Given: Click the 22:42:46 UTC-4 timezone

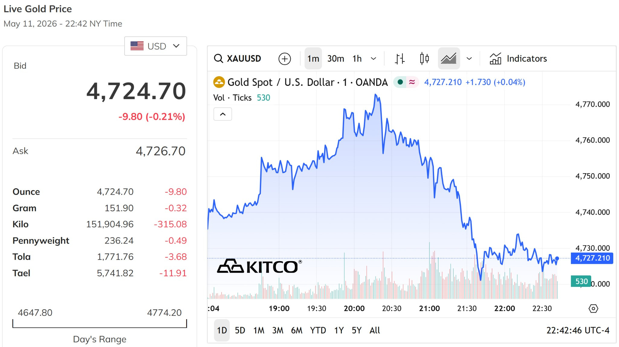Looking at the screenshot, I should coord(578,330).
